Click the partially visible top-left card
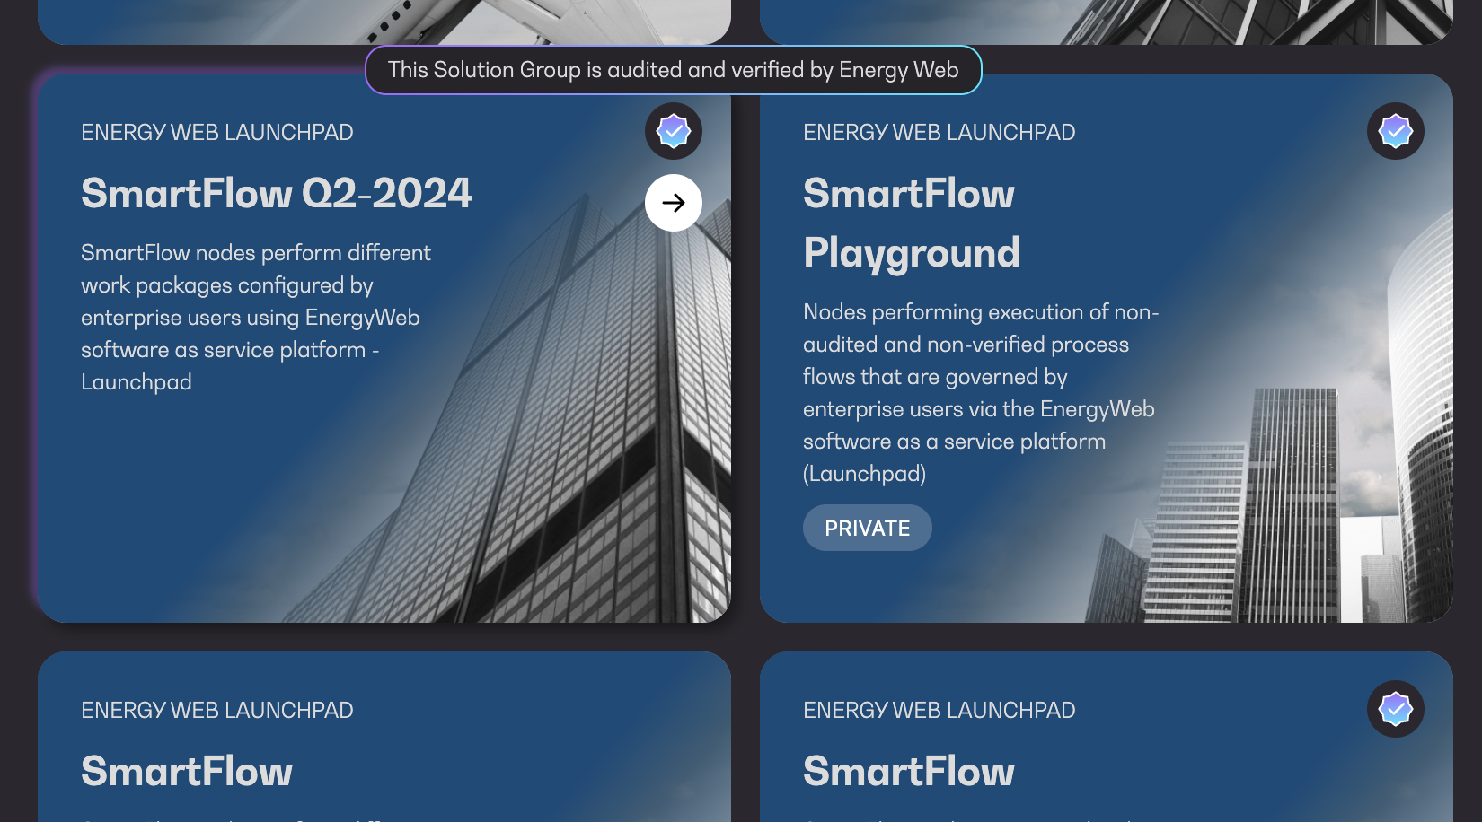1482x822 pixels. point(384,22)
